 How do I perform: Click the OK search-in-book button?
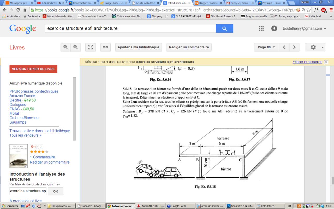click(56, 191)
